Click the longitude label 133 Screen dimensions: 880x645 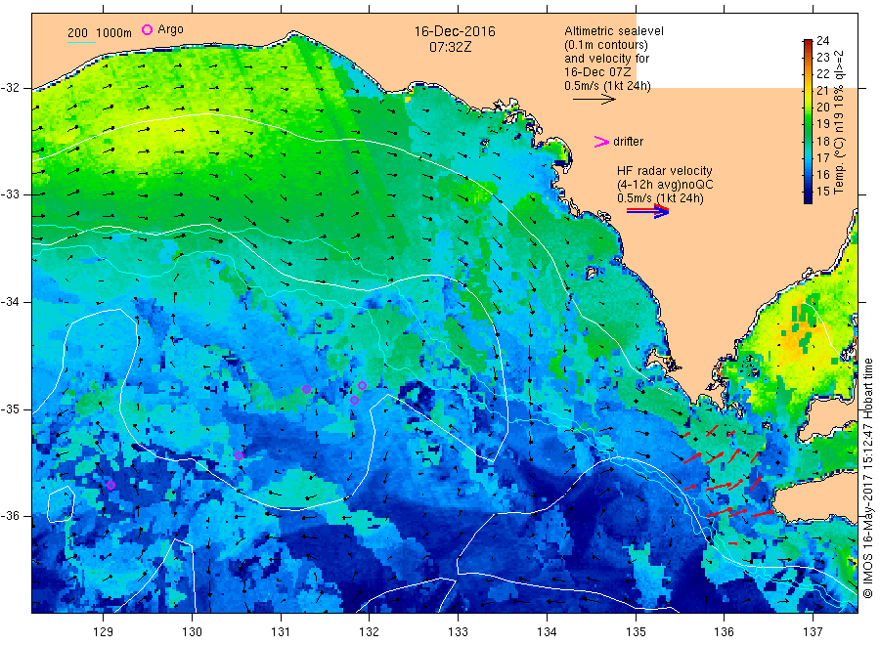click(458, 632)
